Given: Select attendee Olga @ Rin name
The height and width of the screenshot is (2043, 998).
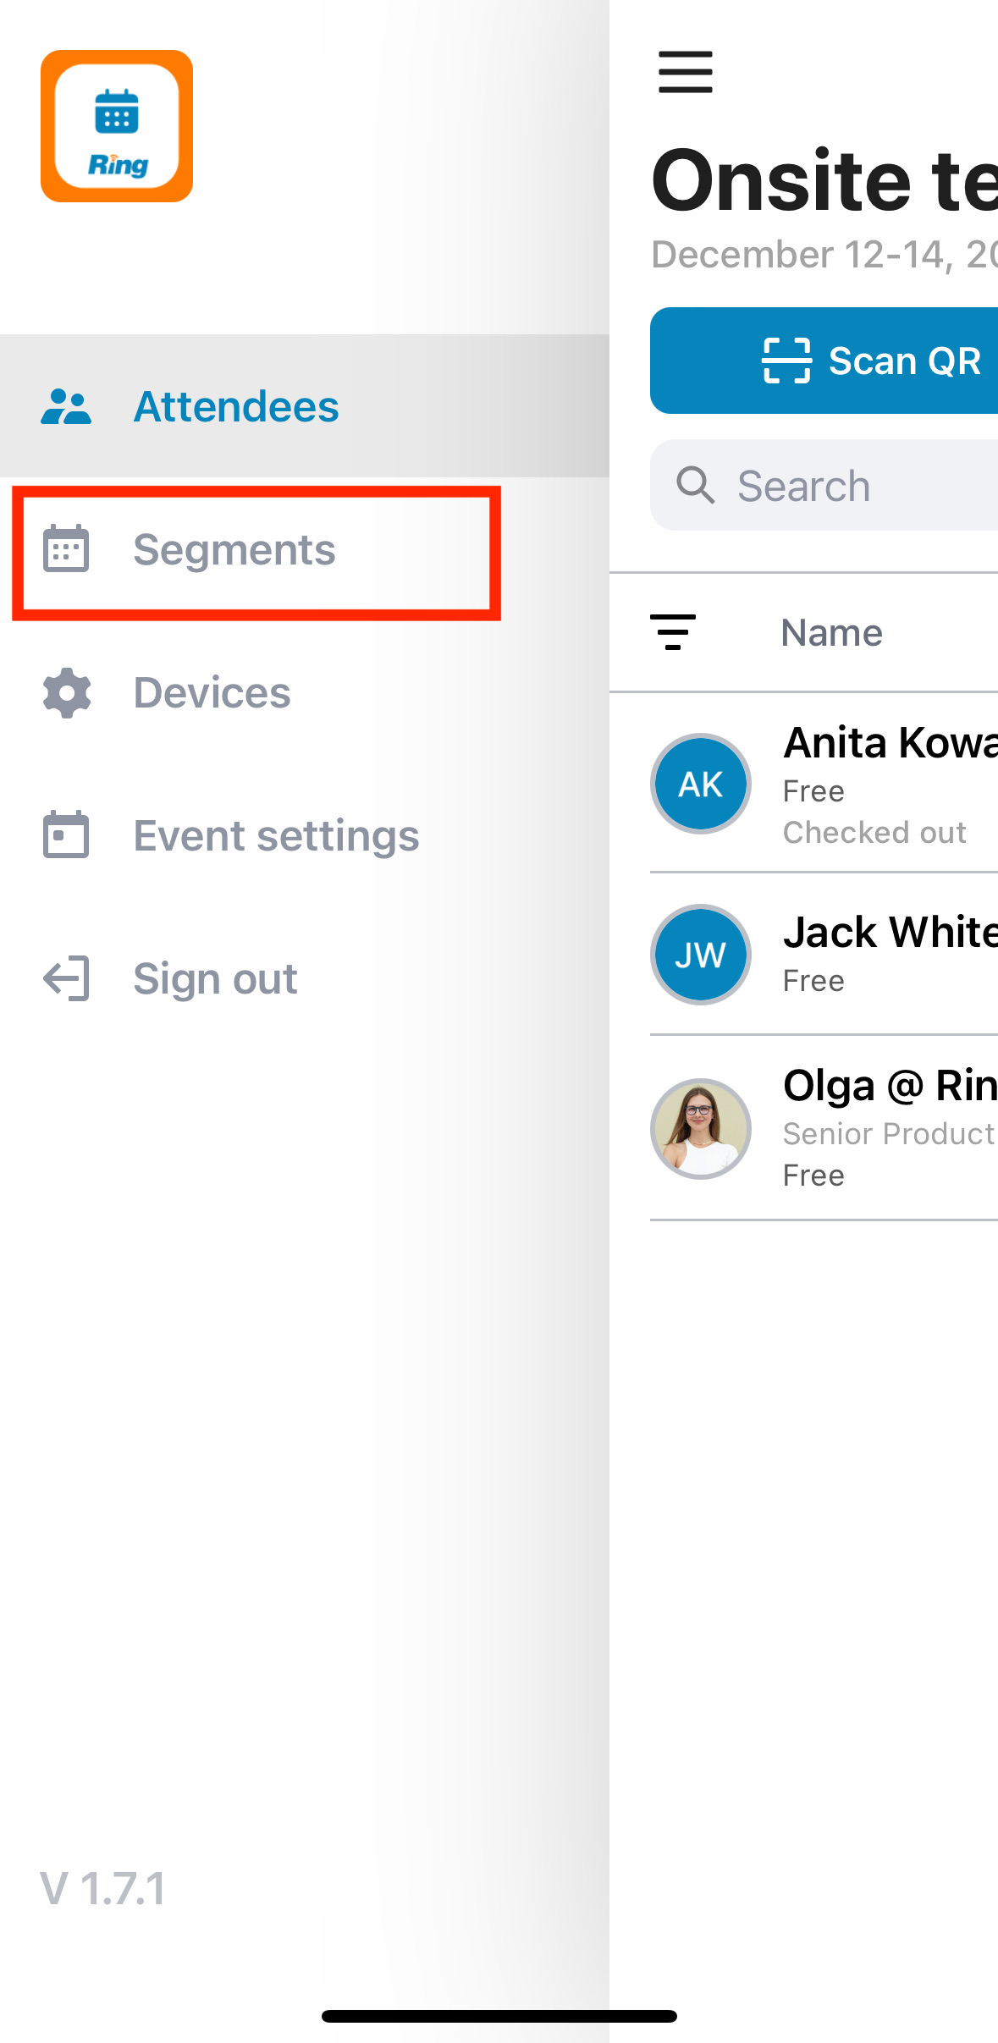Looking at the screenshot, I should pos(890,1086).
